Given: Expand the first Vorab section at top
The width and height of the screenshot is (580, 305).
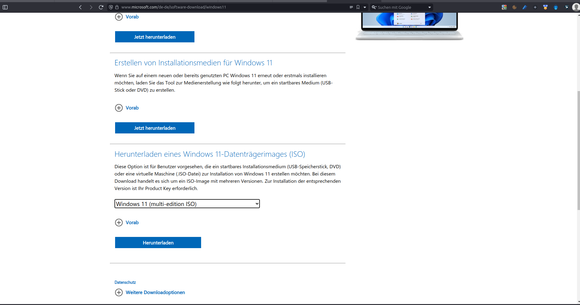Looking at the screenshot, I should [127, 17].
